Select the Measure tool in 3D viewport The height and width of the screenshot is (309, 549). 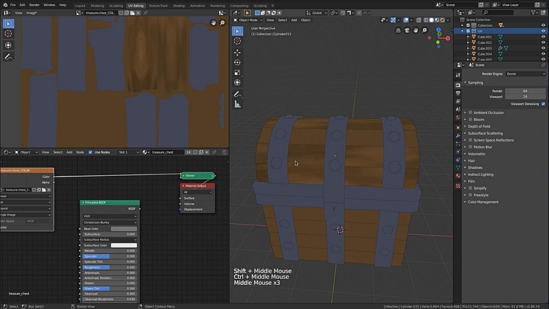coord(237,104)
